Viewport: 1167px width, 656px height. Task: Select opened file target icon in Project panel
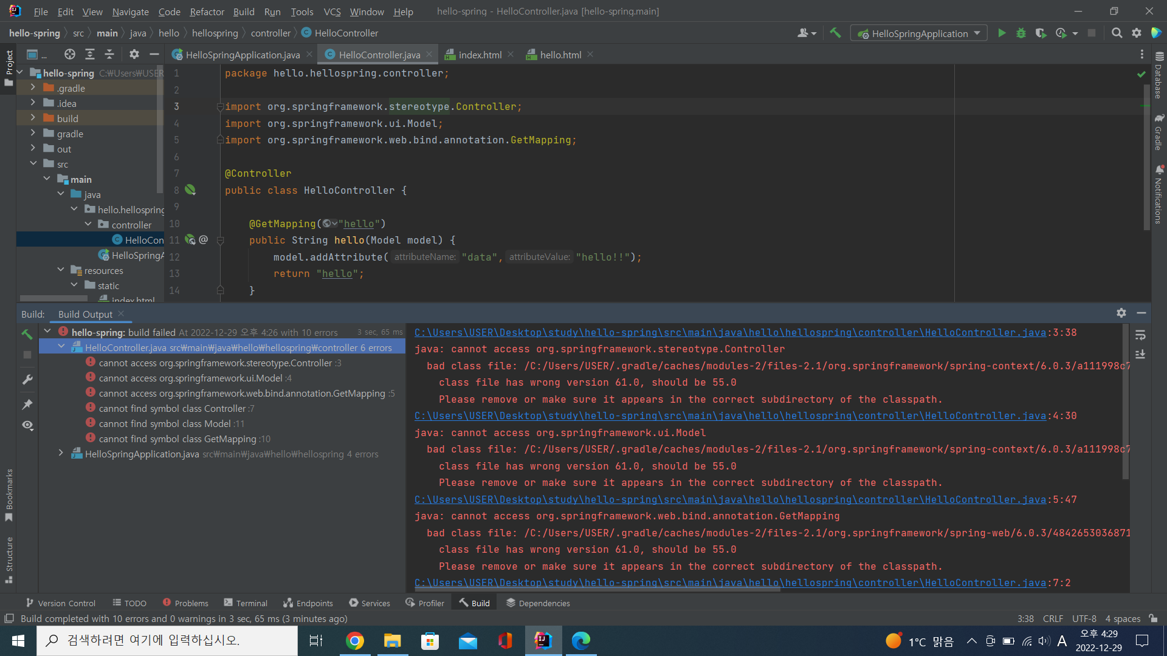(x=70, y=55)
